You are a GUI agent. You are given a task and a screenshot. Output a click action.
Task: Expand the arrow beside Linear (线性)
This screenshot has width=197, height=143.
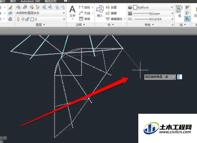click(x=93, y=8)
